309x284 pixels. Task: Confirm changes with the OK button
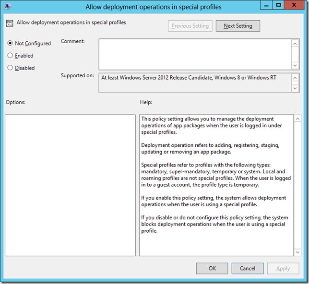coord(212,269)
